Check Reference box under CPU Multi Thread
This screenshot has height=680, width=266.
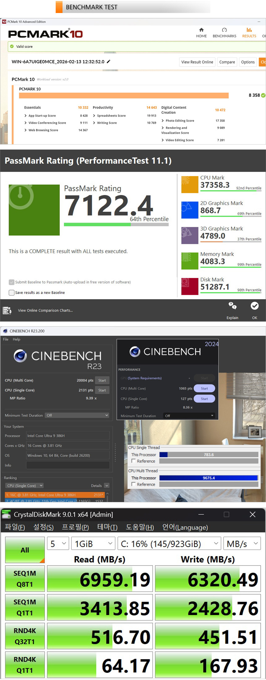[x=134, y=484]
